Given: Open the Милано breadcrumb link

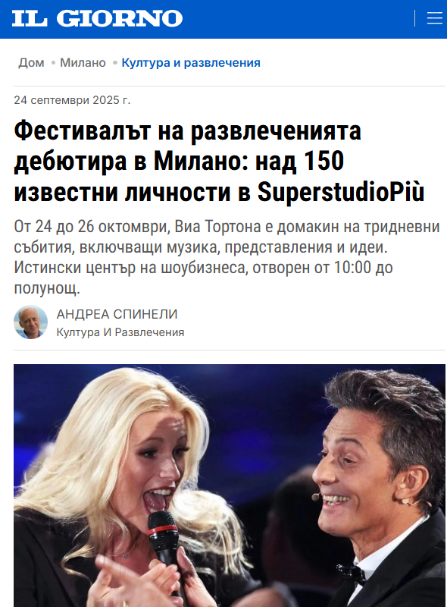Looking at the screenshot, I should tap(83, 62).
